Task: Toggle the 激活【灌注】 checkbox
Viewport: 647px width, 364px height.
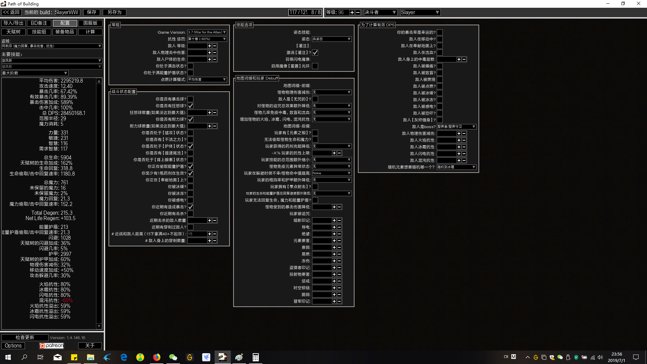Action: tap(315, 53)
